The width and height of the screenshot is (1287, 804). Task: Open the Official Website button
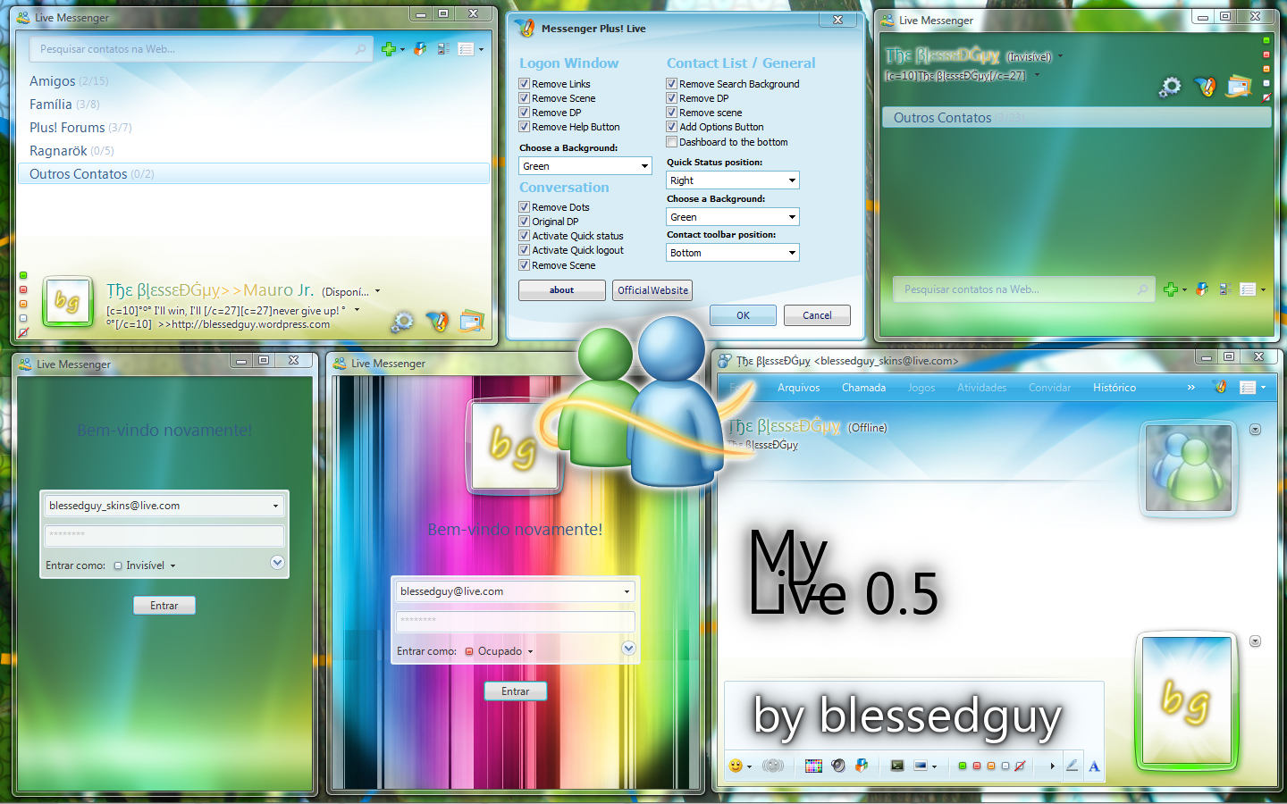point(652,290)
